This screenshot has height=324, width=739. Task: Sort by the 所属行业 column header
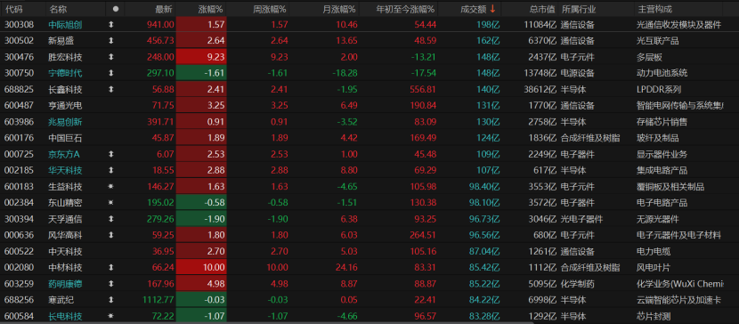pyautogui.click(x=578, y=9)
